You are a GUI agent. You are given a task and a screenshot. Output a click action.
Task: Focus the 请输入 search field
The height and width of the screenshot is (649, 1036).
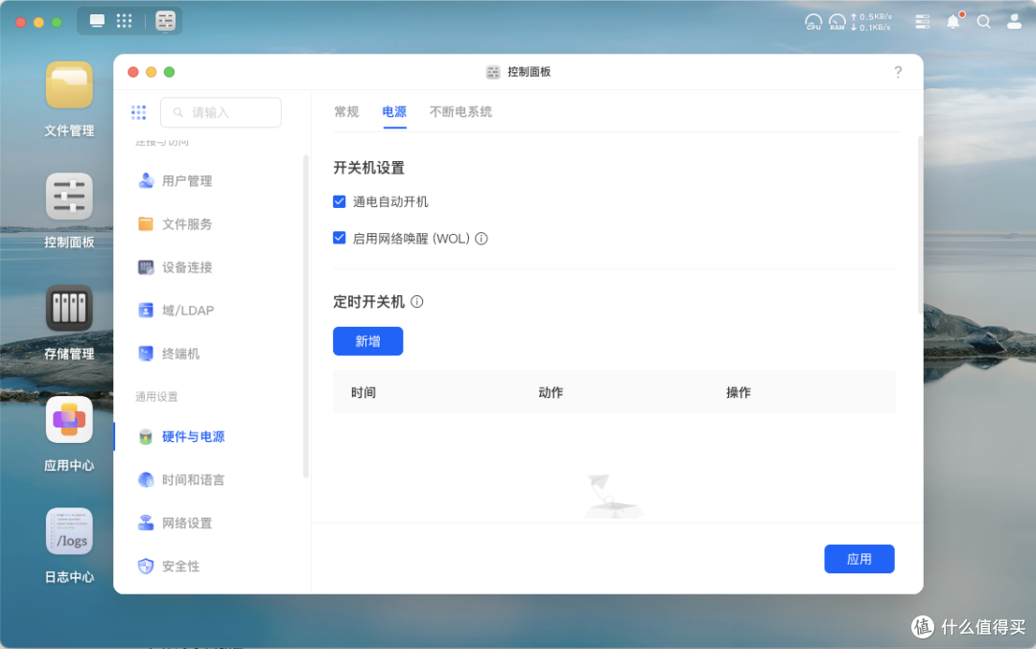(221, 112)
